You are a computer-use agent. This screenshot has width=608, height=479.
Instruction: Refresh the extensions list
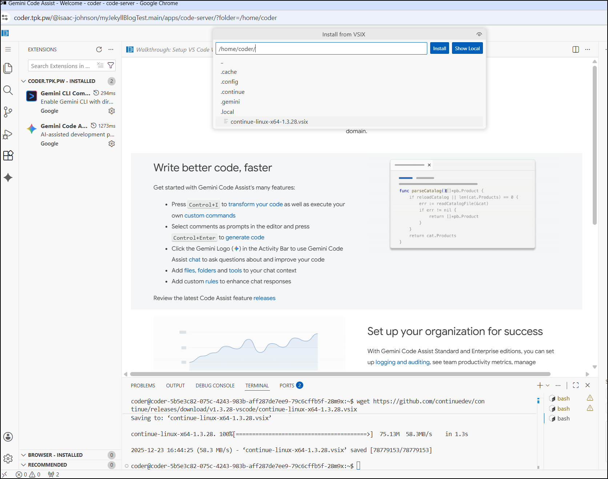[x=99, y=49]
